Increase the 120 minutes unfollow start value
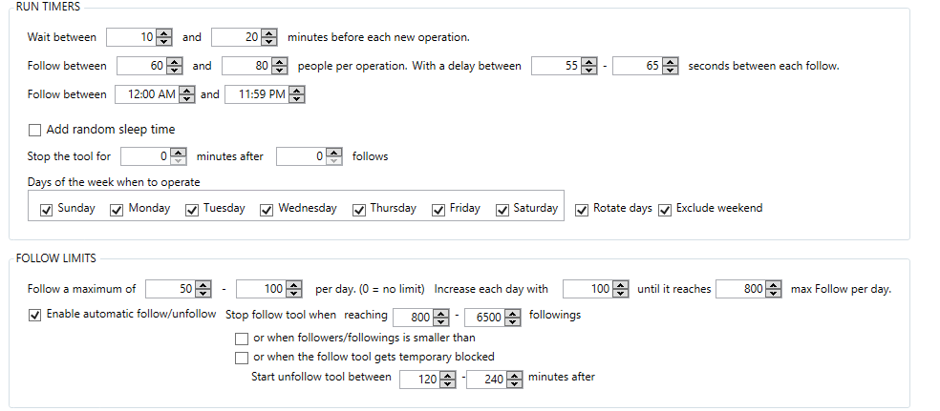The height and width of the screenshot is (411, 940). [x=448, y=375]
